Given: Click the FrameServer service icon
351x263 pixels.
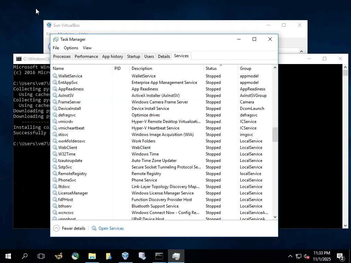Looking at the screenshot, I should (55, 102).
